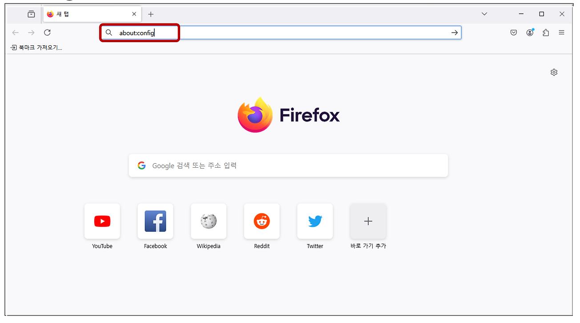
Task: Open a new tab with plus button
Action: 151,14
